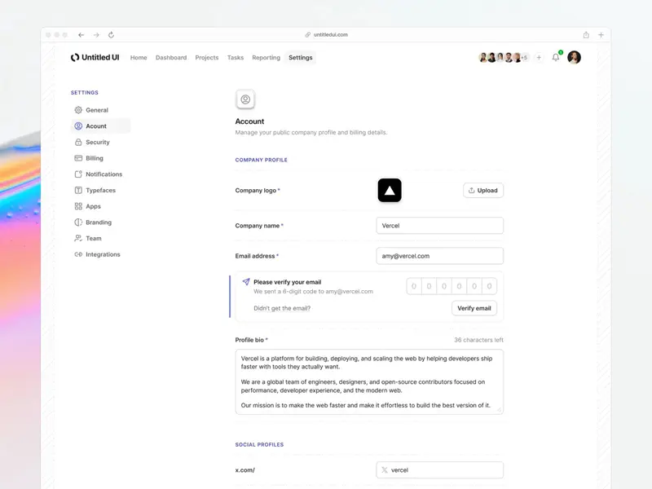
Task: Click the Verify email button
Action: tap(474, 308)
